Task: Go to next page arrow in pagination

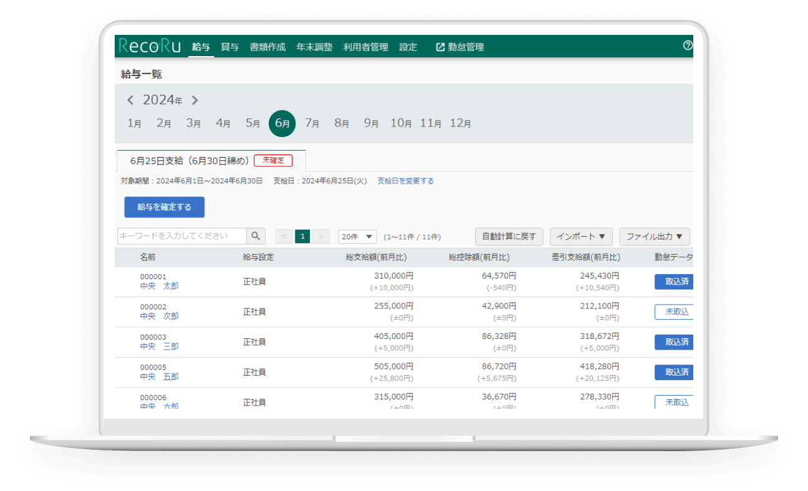Action: tap(321, 237)
